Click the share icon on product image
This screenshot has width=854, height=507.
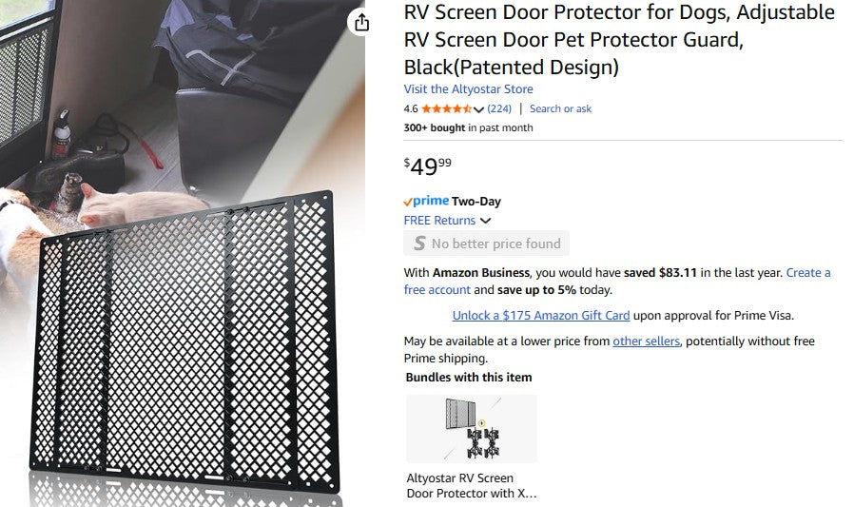pos(360,23)
